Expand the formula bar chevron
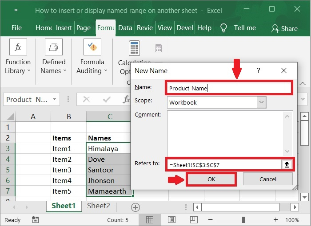The width and height of the screenshot is (311, 226). 303,99
